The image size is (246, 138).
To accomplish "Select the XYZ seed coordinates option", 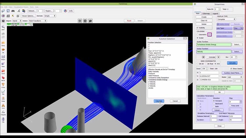I will click(x=215, y=64).
